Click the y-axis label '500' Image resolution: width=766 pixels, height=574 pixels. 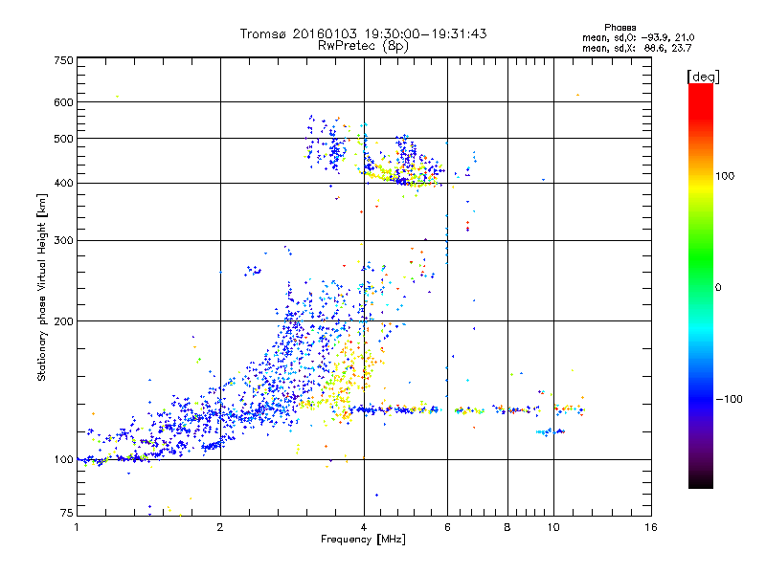(x=63, y=139)
